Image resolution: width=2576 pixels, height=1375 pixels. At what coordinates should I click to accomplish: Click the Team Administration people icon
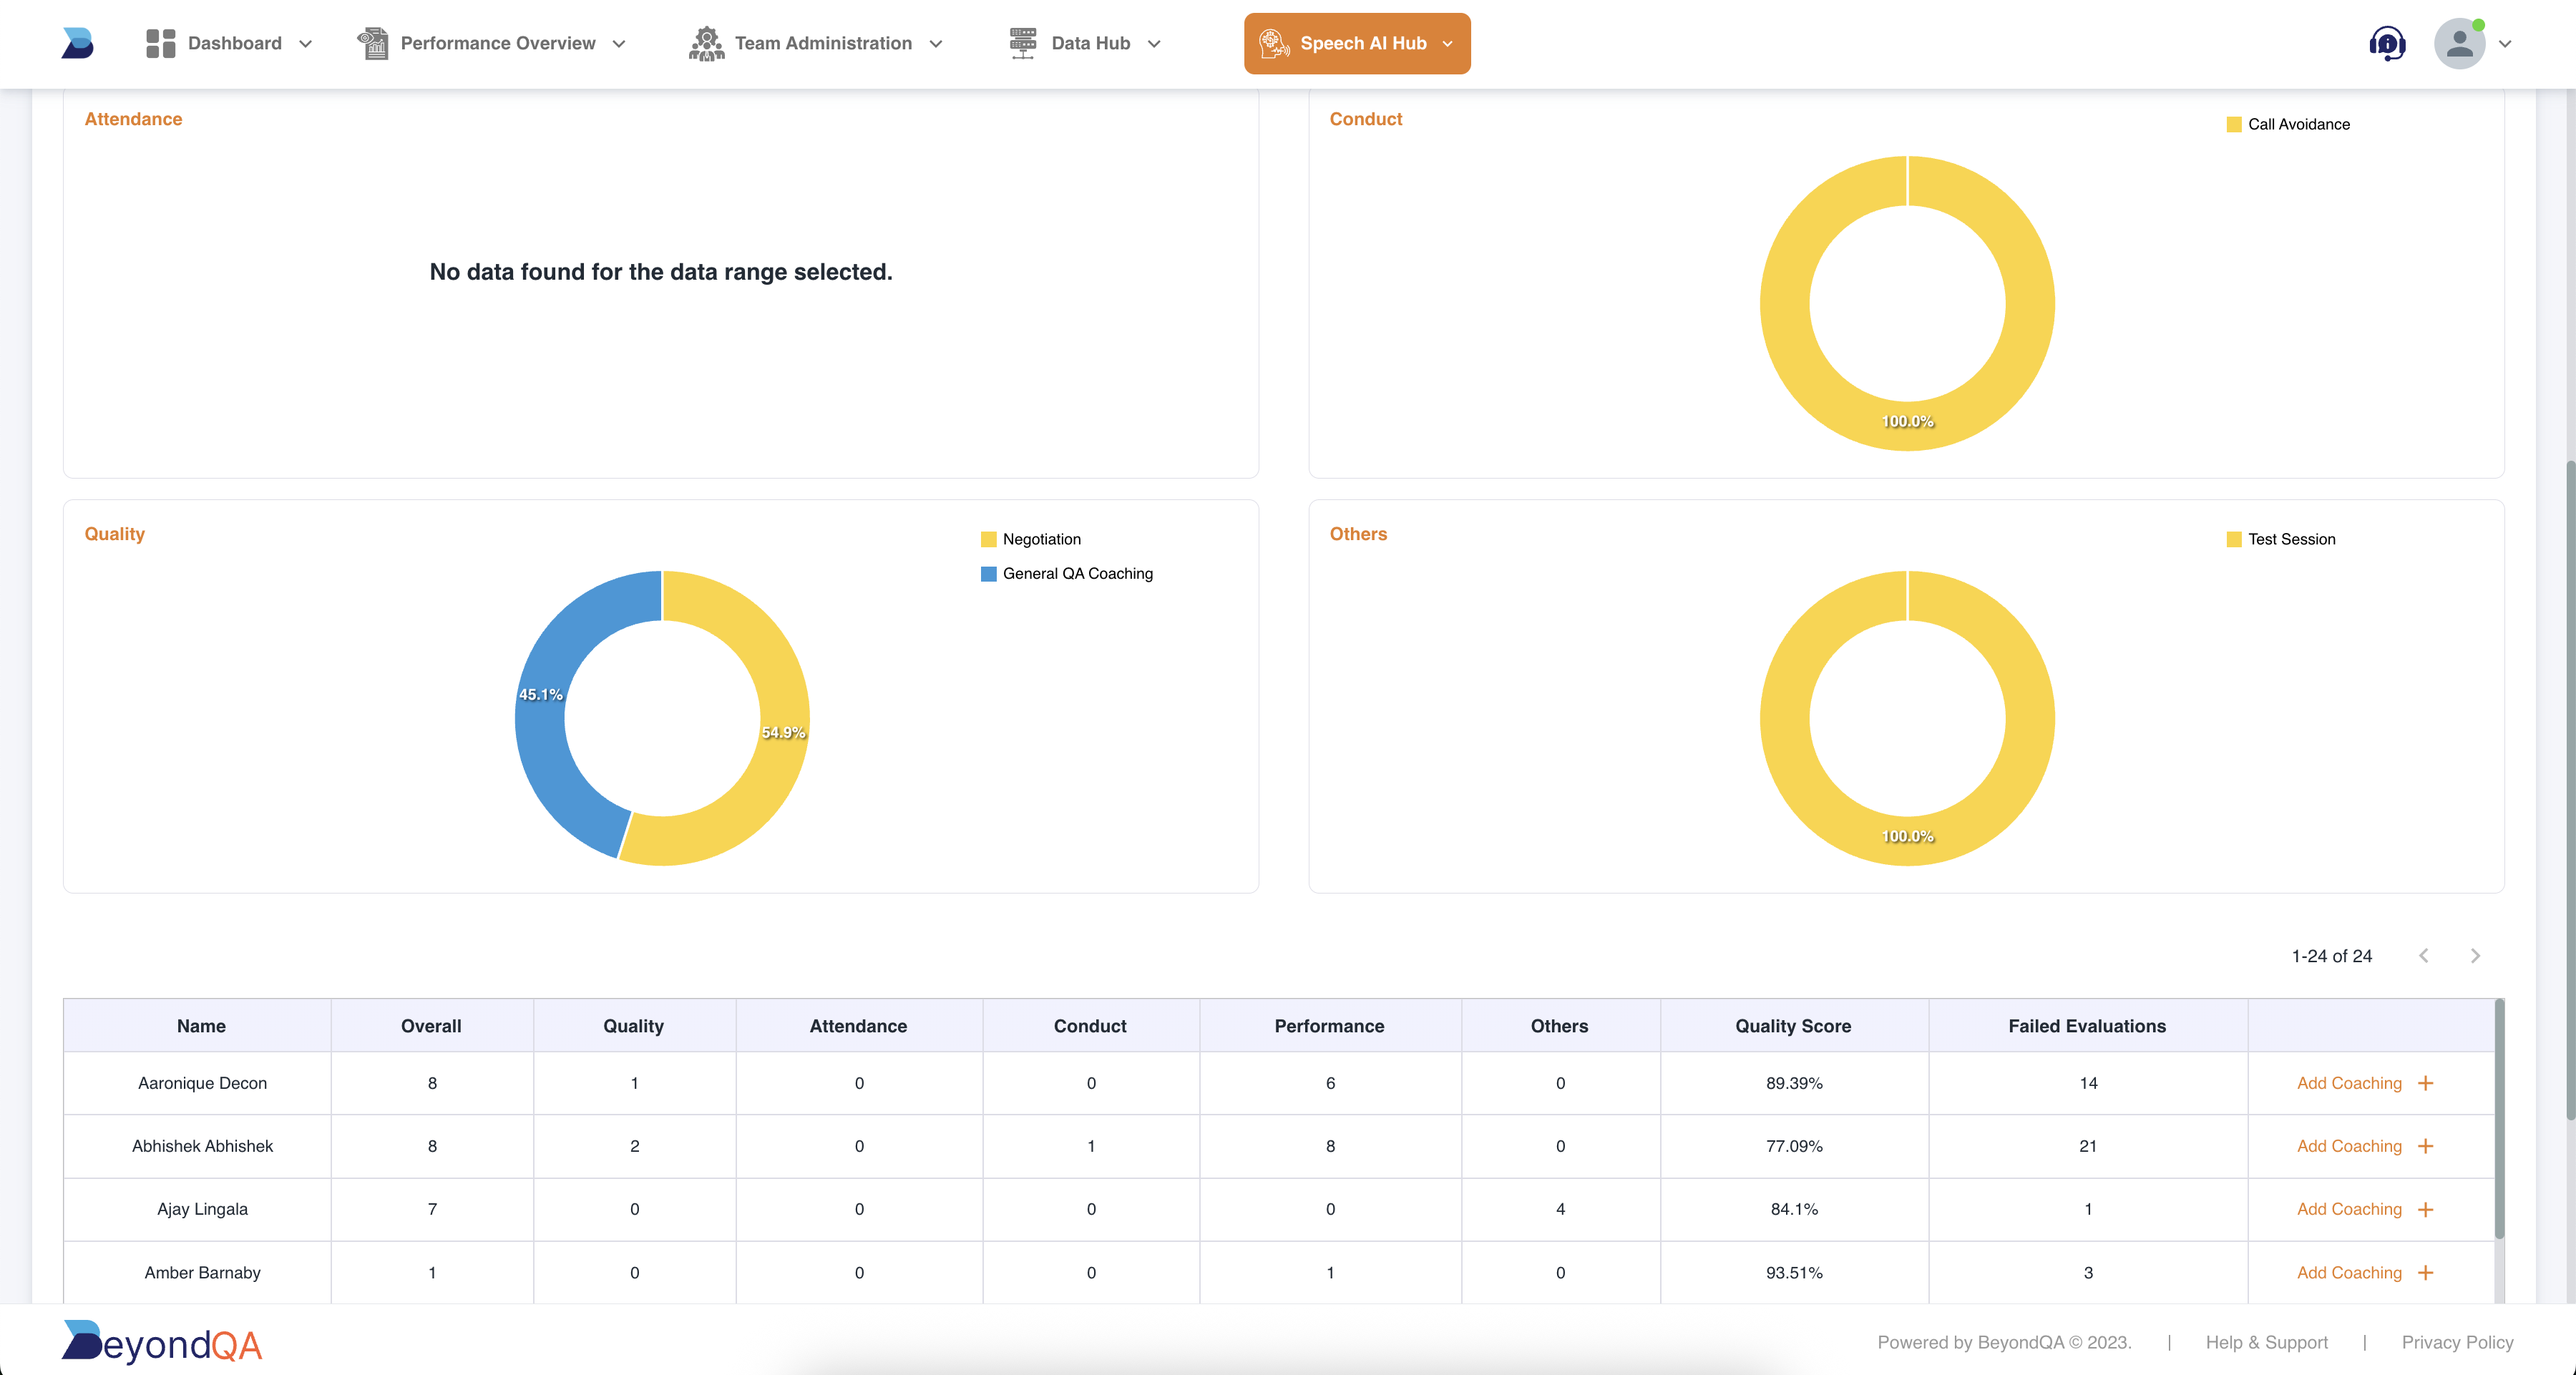[706, 43]
